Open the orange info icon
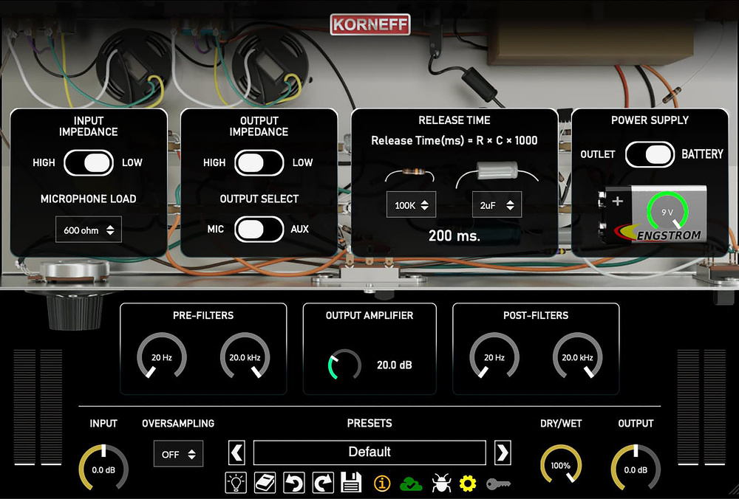 pos(382,483)
